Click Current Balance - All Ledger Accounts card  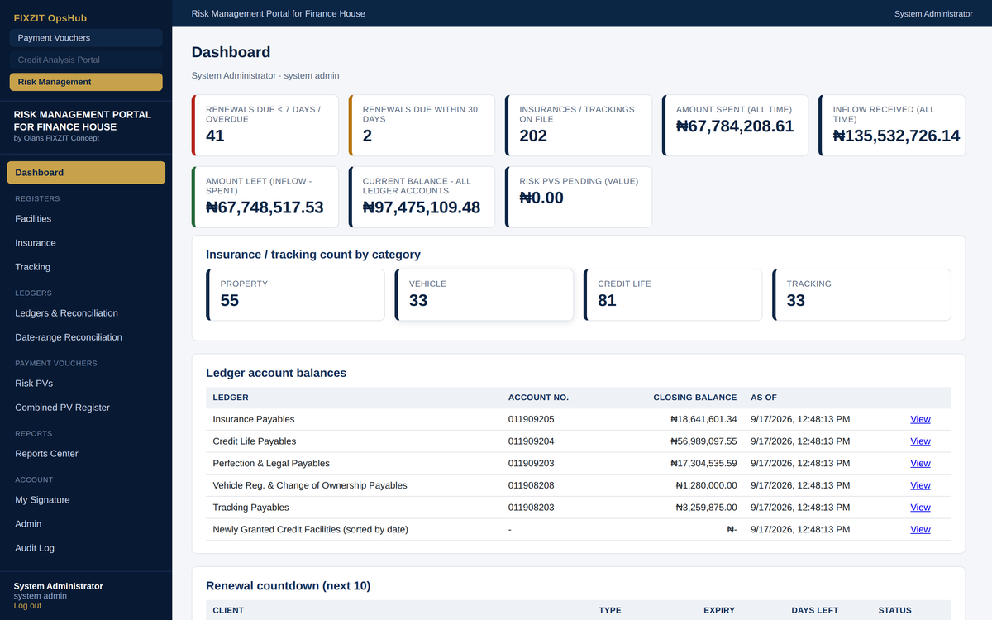(x=422, y=197)
